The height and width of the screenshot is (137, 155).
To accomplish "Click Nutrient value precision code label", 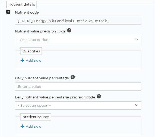I will pos(40,31).
